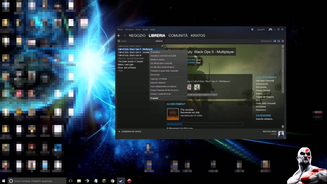Click red recording icon in taskbar

click(129, 181)
